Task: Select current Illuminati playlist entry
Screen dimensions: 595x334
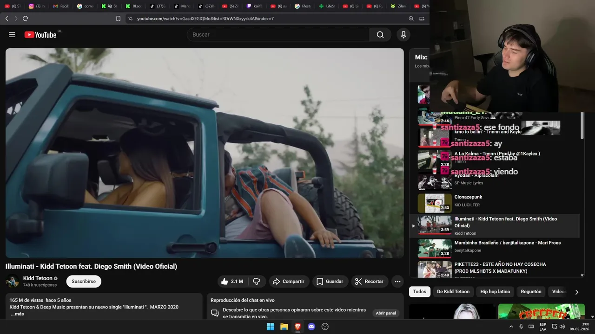Action: [494, 226]
